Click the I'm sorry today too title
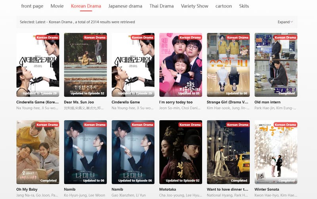The image size is (317, 199). 176,102
